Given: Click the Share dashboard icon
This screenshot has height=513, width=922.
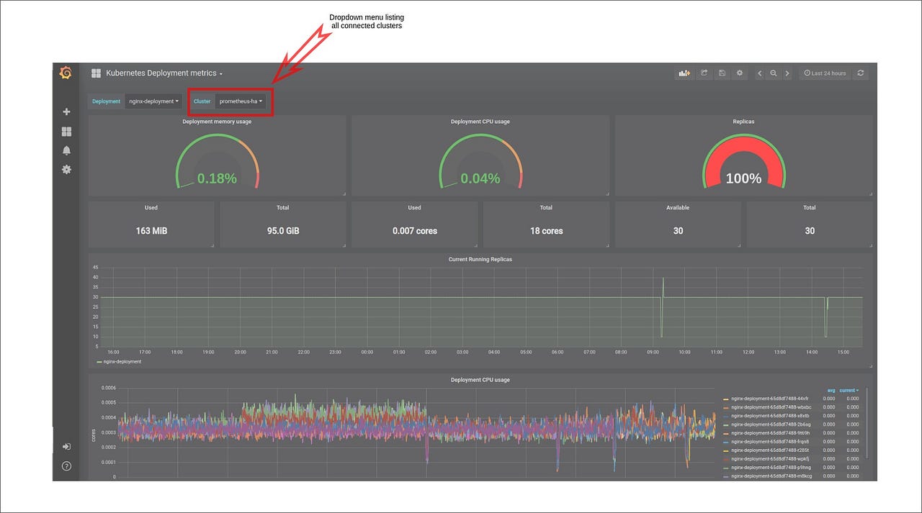Looking at the screenshot, I should coord(704,73).
